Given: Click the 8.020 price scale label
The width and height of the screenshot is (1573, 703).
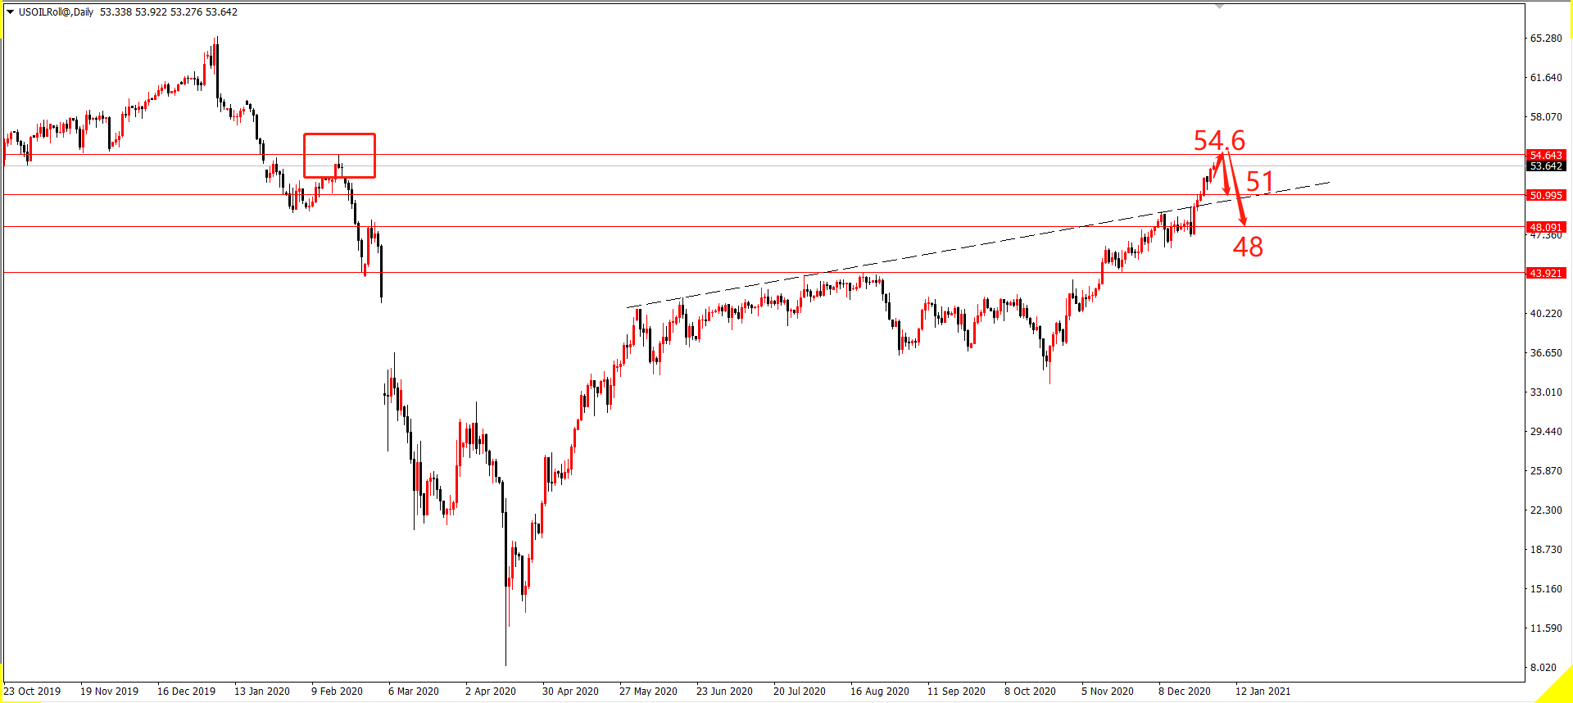Looking at the screenshot, I should tap(1544, 668).
